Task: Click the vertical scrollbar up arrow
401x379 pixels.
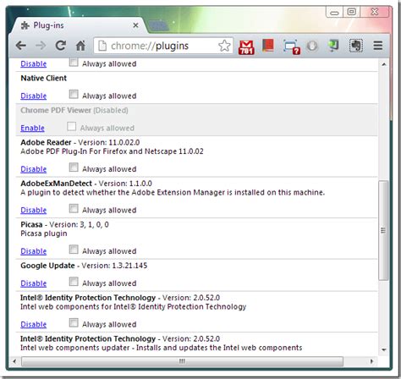Action: click(384, 64)
